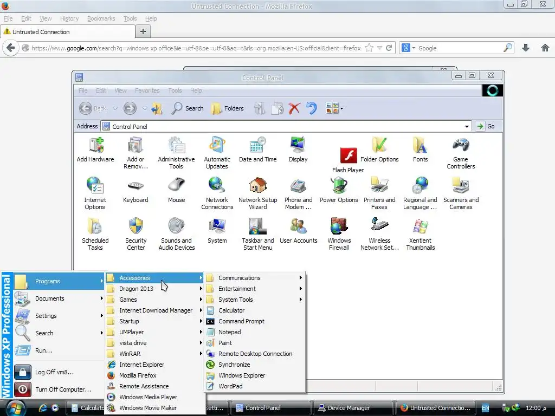Go to Firefox home page icon
Screen dimensions: 555x416
pyautogui.click(x=545, y=48)
